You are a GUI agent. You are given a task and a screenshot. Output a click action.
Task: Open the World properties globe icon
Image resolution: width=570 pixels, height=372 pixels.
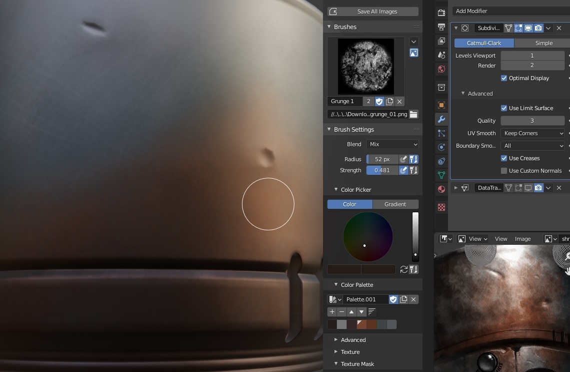(x=441, y=69)
